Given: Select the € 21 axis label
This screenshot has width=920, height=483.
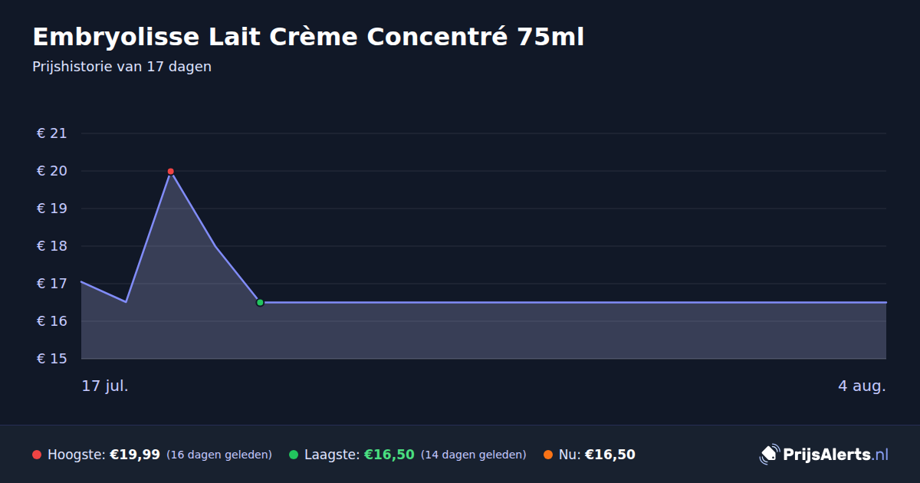Looking at the screenshot, I should [x=52, y=133].
